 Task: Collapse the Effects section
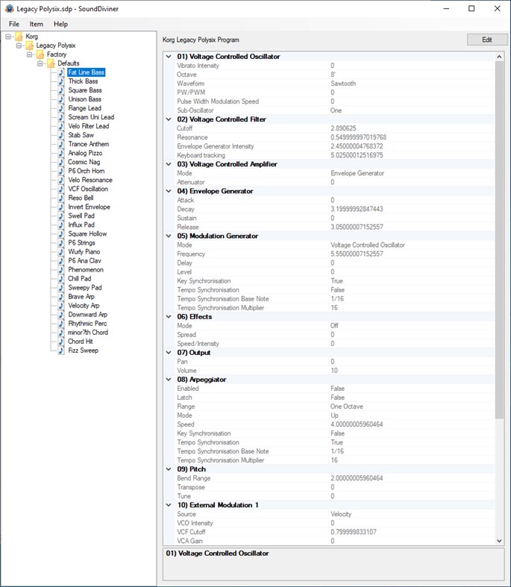[x=169, y=317]
